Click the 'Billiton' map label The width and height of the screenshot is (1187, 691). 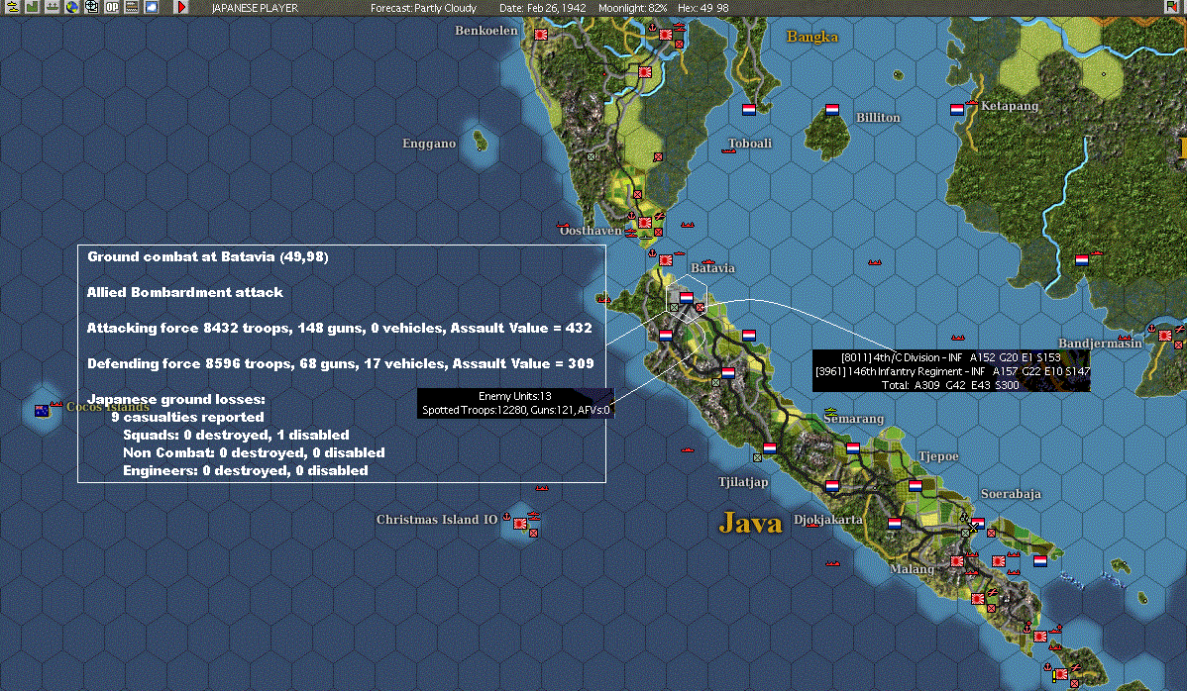click(878, 118)
